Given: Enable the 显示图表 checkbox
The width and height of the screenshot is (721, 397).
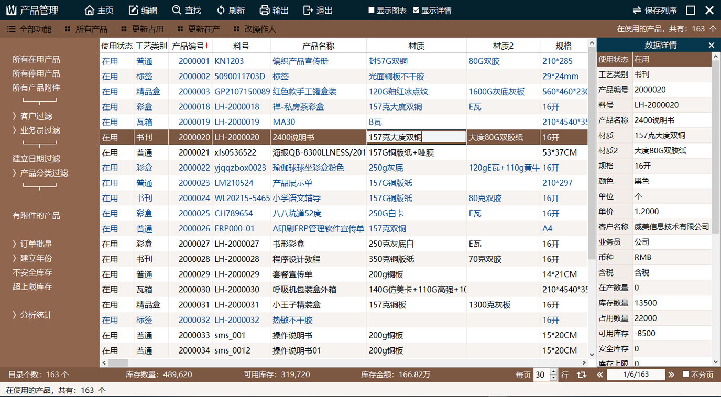Looking at the screenshot, I should [x=372, y=10].
